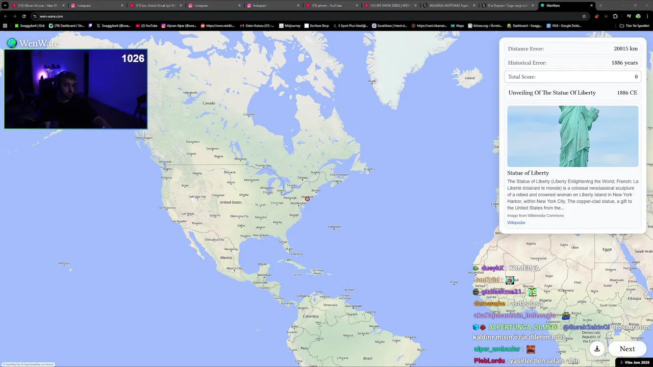Click the download icon button beside Next
This screenshot has height=367, width=653.
click(597, 349)
